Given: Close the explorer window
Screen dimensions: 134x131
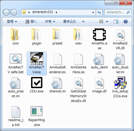Looking at the screenshot, I should (x=126, y=3).
